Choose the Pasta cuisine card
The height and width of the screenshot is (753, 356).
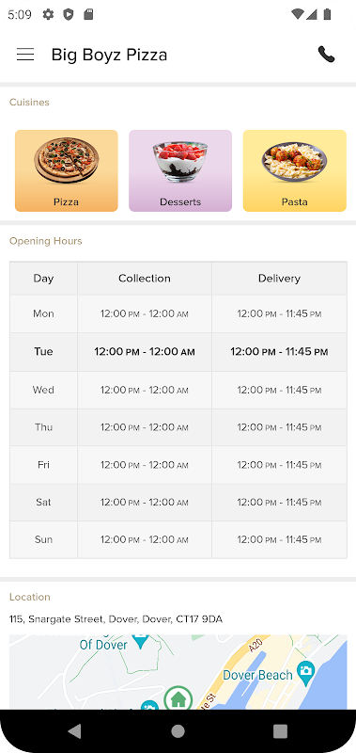tap(294, 170)
